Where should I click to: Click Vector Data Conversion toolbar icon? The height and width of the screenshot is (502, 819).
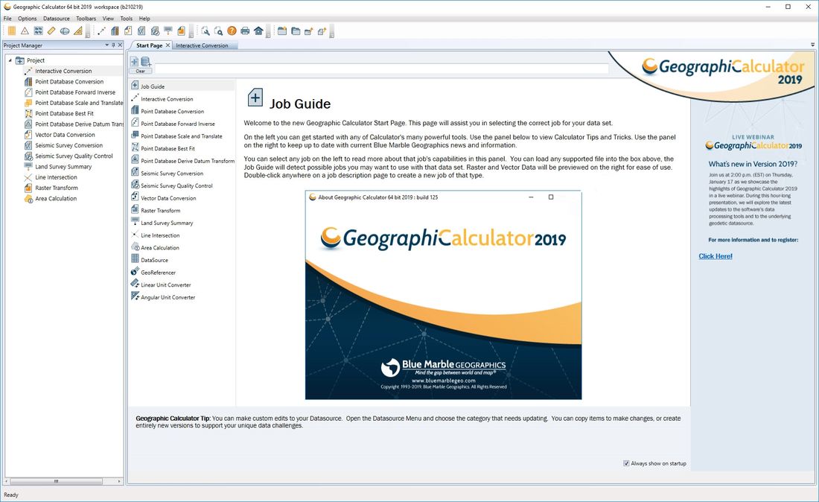[x=128, y=31]
